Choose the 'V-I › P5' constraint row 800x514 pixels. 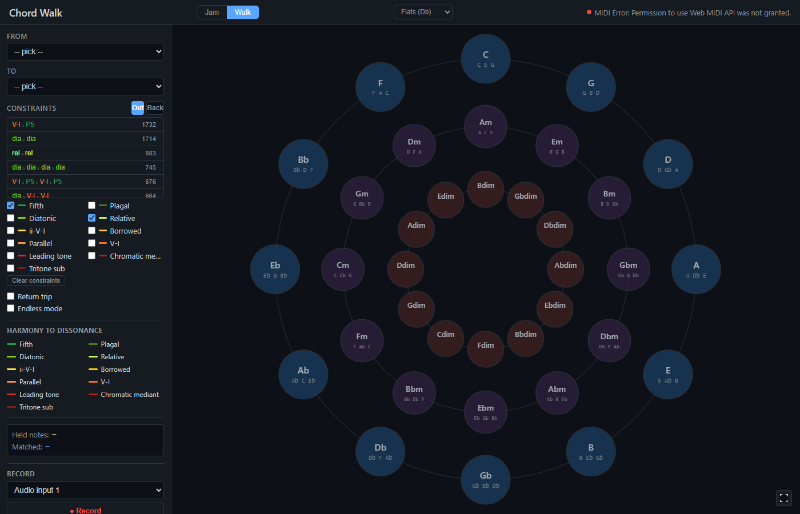pos(85,125)
